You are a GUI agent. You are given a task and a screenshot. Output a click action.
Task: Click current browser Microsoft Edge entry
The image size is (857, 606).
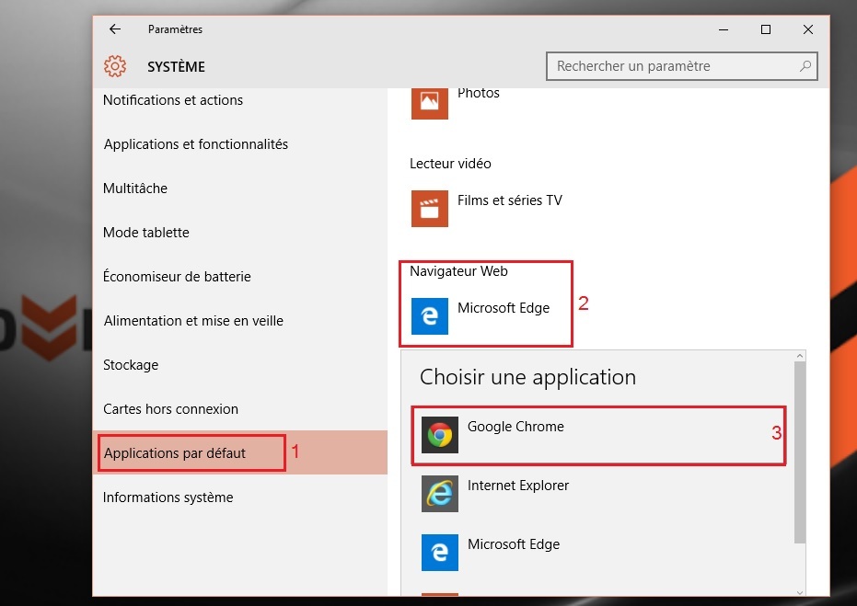481,316
